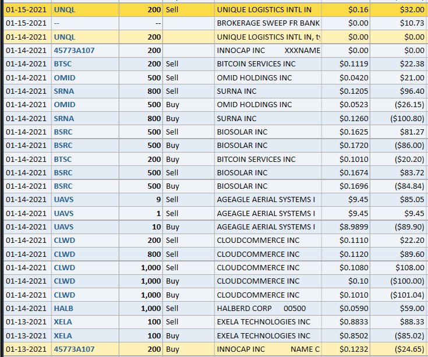Open the HALB ticker symbol link
This screenshot has height=357, width=428.
coord(63,308)
